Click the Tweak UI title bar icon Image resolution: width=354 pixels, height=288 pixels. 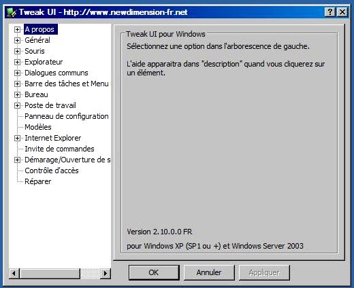point(12,12)
